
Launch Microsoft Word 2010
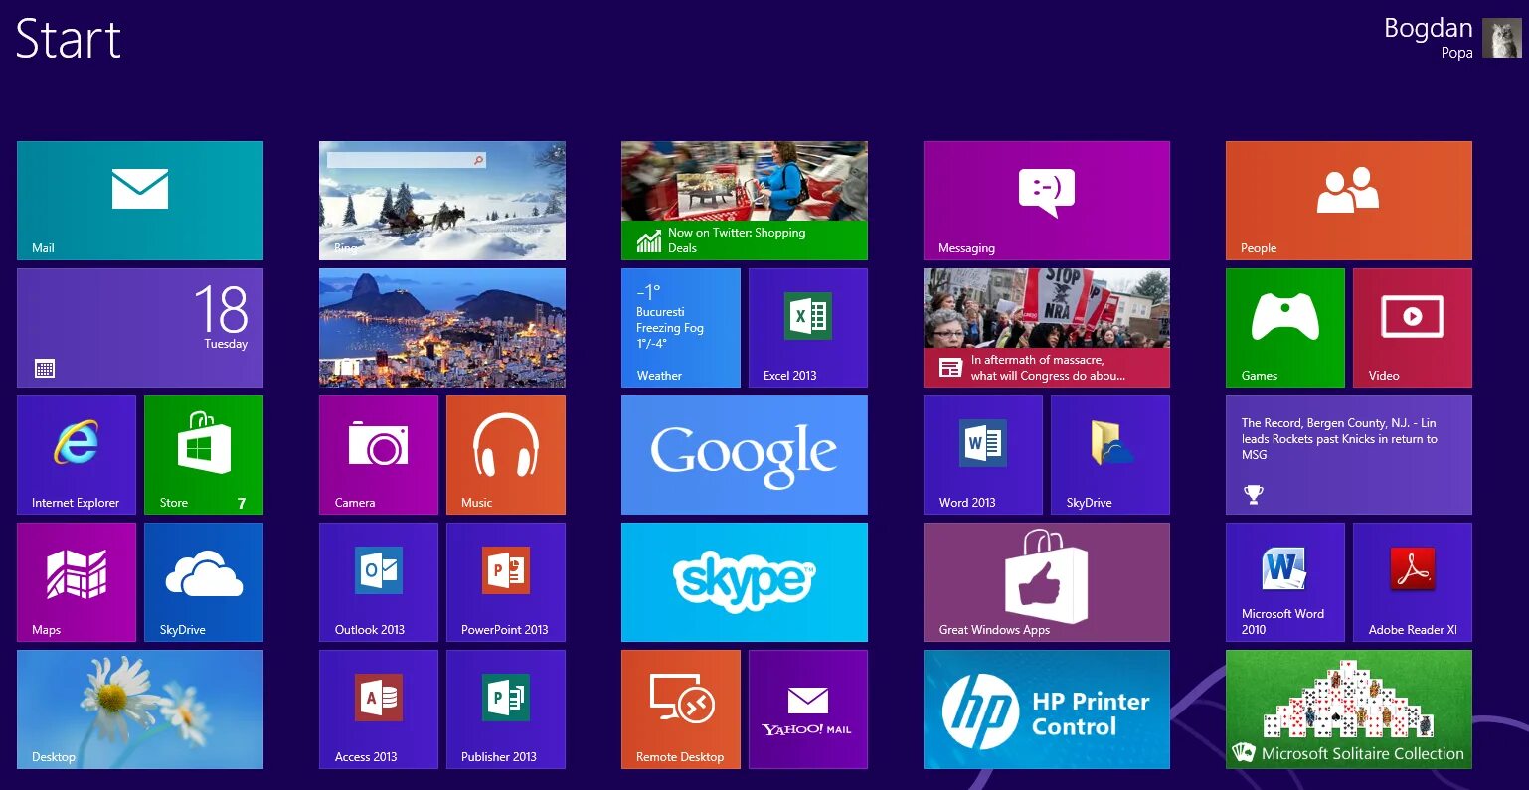coord(1285,582)
